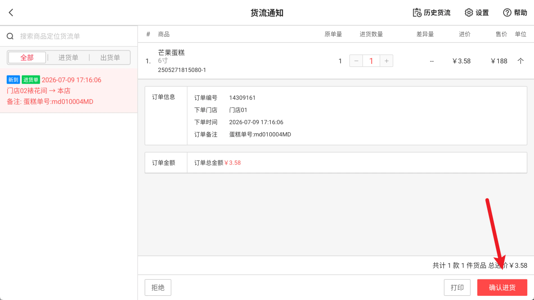Go back using the left arrow
Image resolution: width=534 pixels, height=300 pixels.
pyautogui.click(x=11, y=13)
